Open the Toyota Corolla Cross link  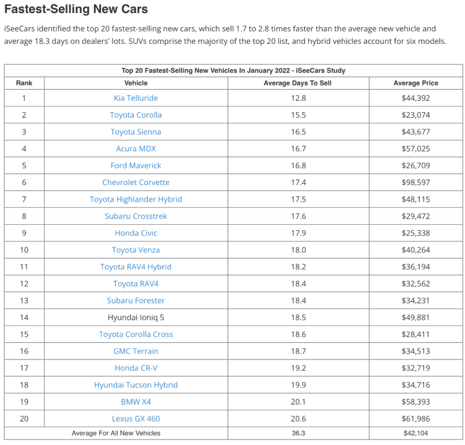tap(135, 335)
